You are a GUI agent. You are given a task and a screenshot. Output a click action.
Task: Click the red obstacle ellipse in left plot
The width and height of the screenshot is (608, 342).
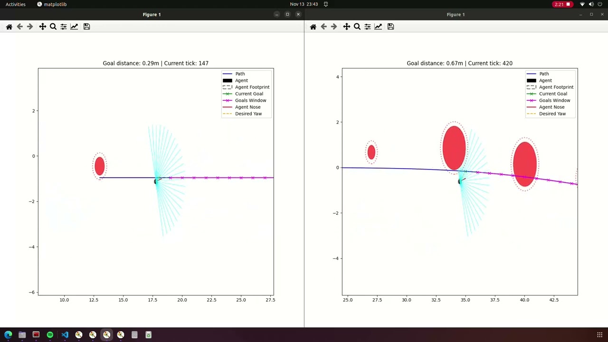[99, 166]
